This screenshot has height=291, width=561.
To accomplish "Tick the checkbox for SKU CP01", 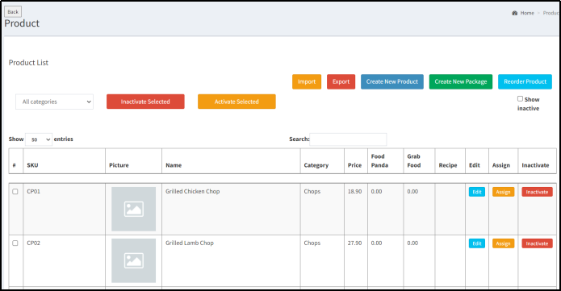I will (15, 192).
